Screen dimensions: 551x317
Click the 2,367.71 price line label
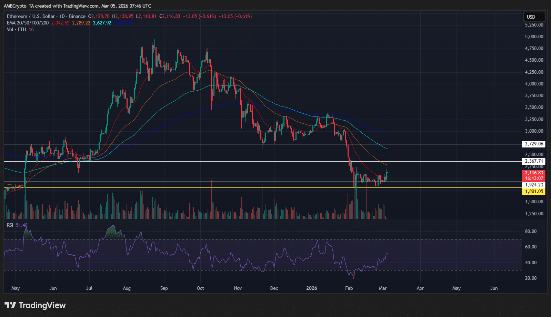point(534,161)
